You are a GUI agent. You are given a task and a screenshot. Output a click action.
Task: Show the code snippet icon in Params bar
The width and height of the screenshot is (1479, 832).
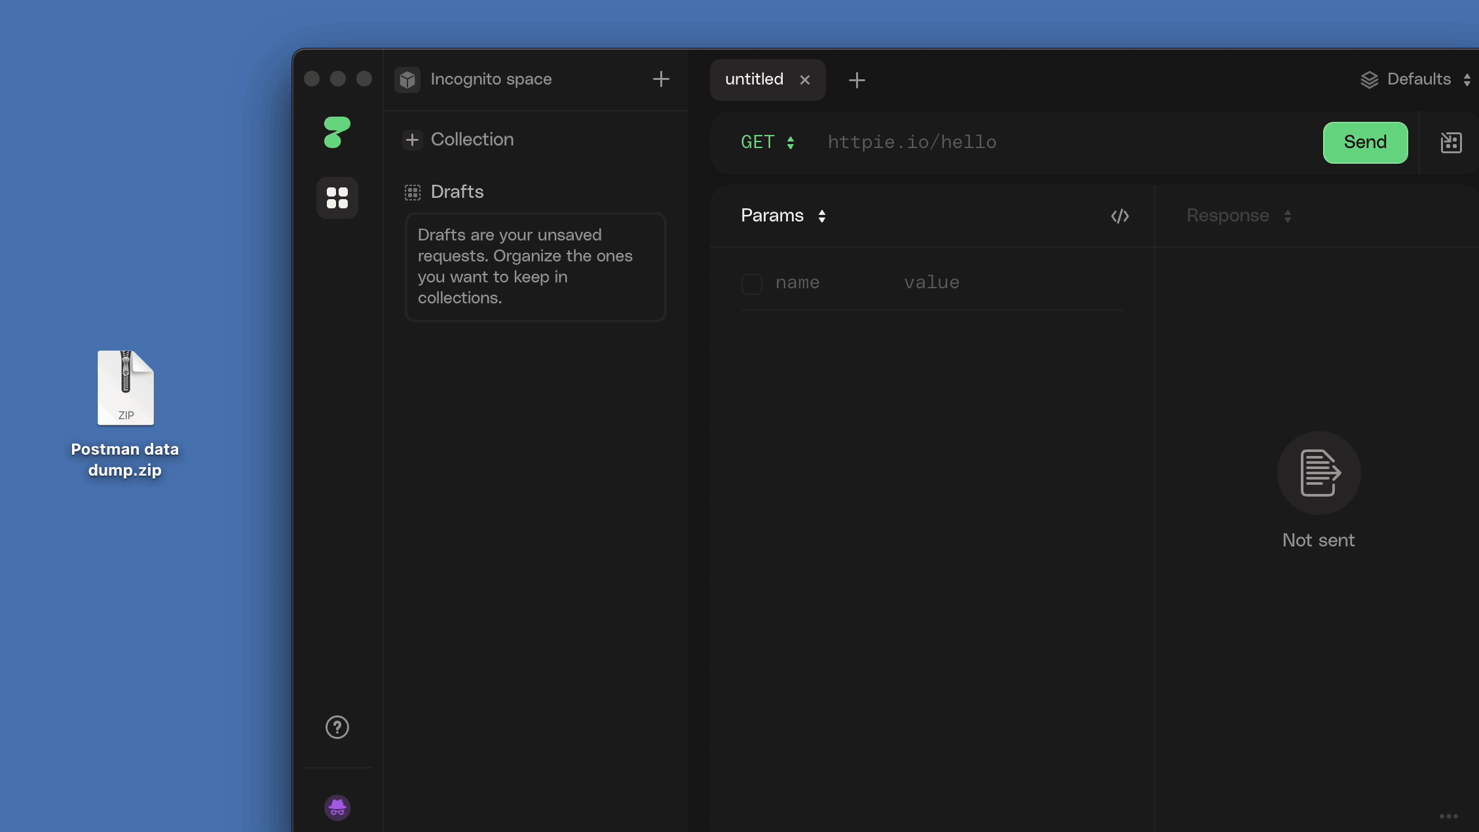(x=1120, y=216)
